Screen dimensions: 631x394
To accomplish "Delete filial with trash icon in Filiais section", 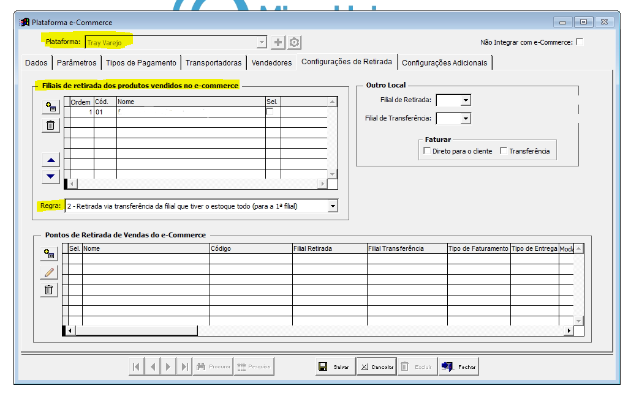I will [x=51, y=125].
